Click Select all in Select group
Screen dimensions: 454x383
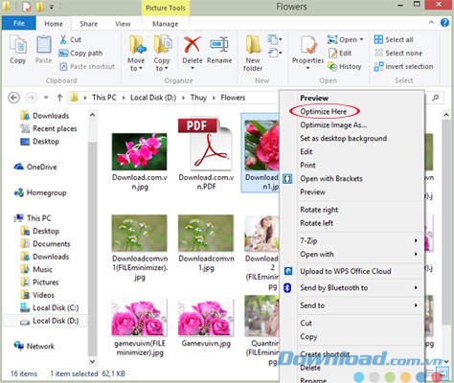point(394,39)
